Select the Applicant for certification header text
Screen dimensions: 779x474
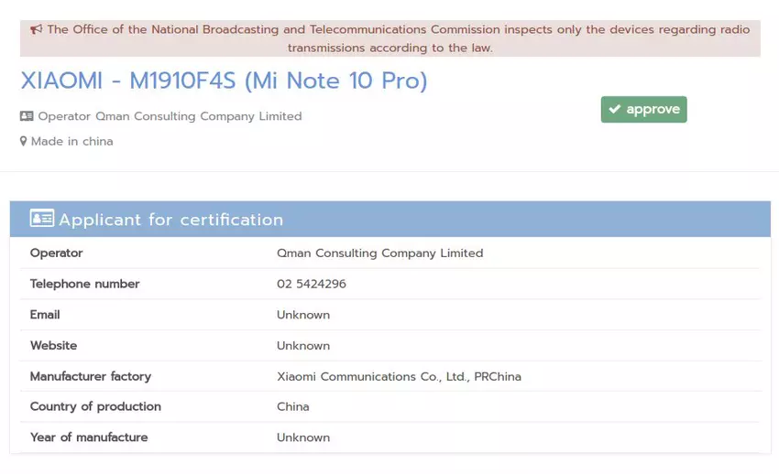[171, 220]
